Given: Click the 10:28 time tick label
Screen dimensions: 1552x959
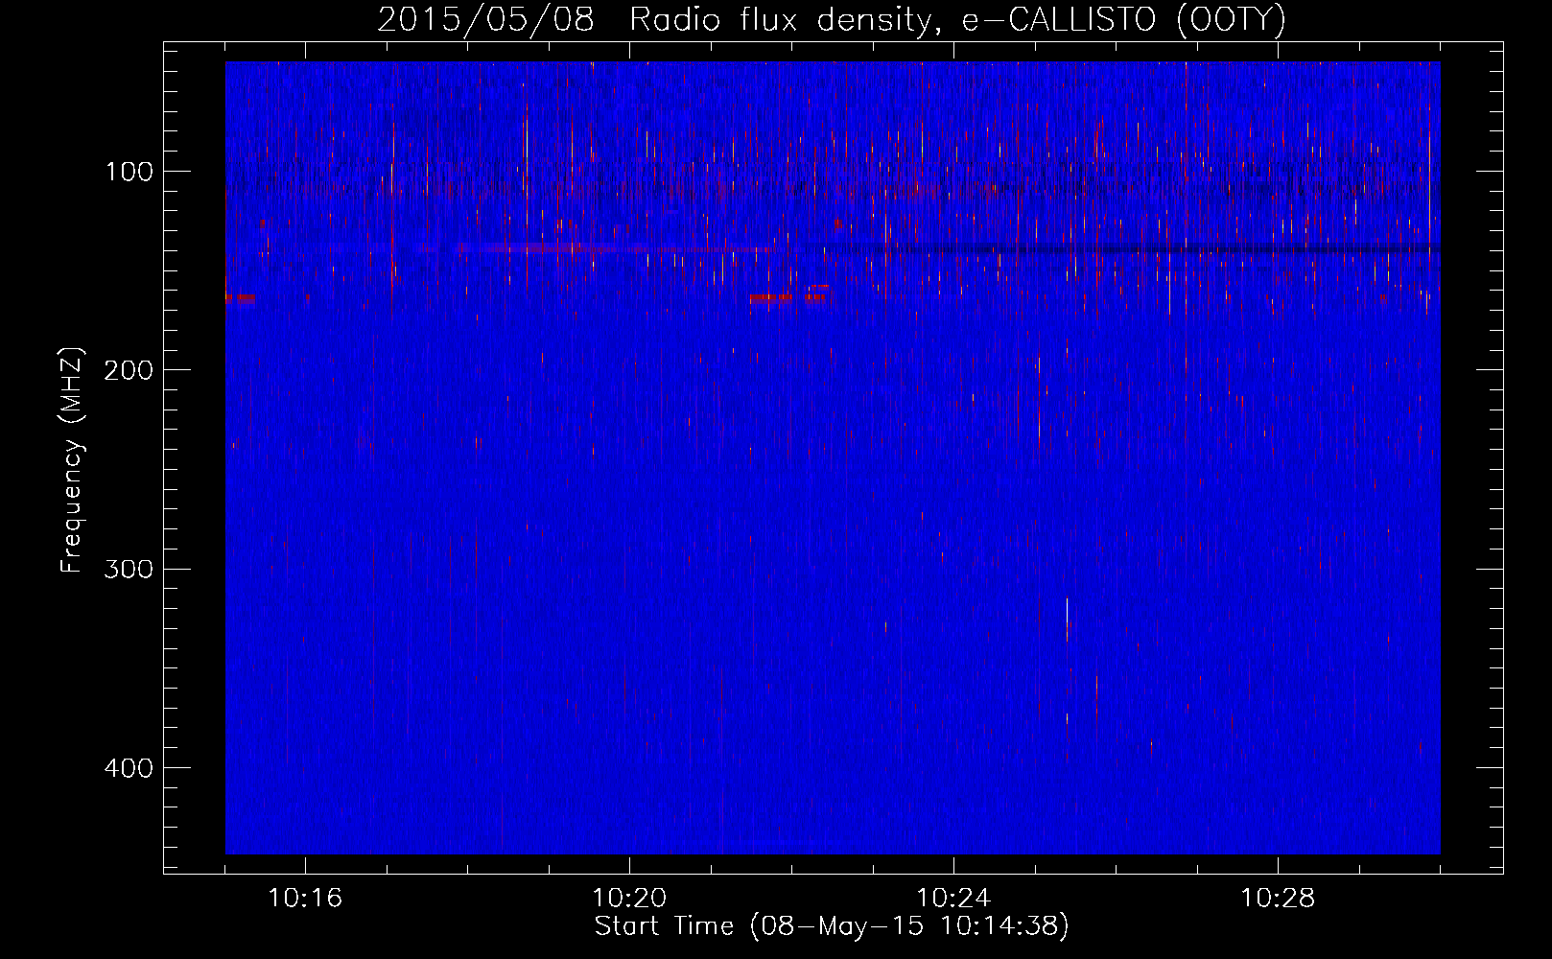Looking at the screenshot, I should coord(1278,898).
